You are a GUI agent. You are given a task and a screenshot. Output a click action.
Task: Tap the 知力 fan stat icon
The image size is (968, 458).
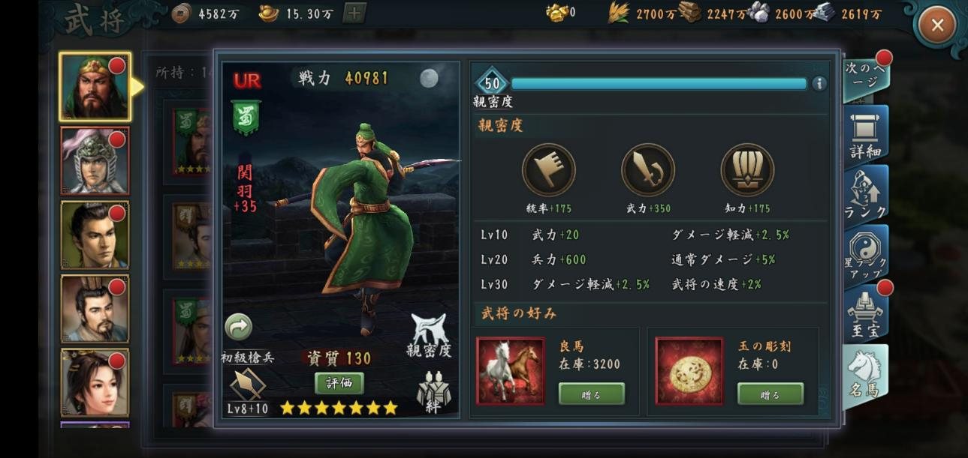pyautogui.click(x=747, y=170)
